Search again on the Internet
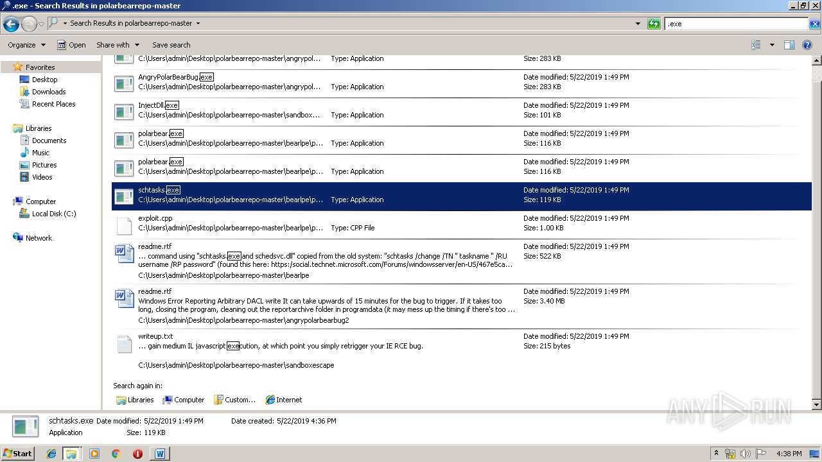822x462 pixels. click(284, 400)
